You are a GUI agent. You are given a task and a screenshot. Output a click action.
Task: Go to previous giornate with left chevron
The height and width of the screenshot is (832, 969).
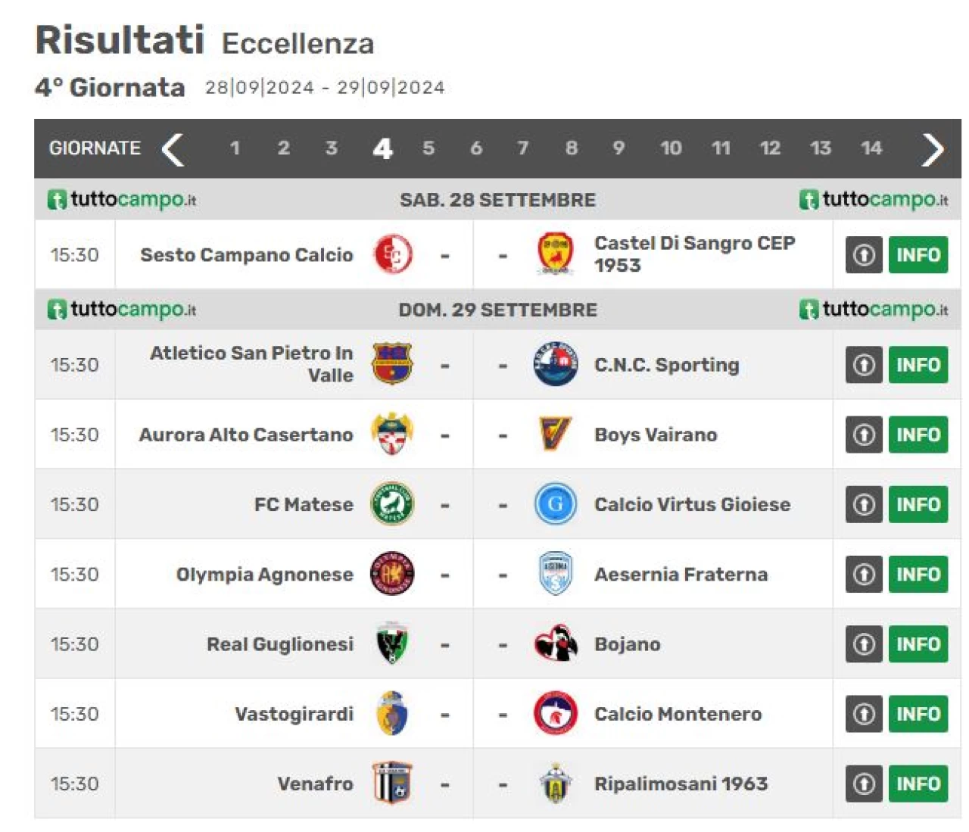point(173,148)
